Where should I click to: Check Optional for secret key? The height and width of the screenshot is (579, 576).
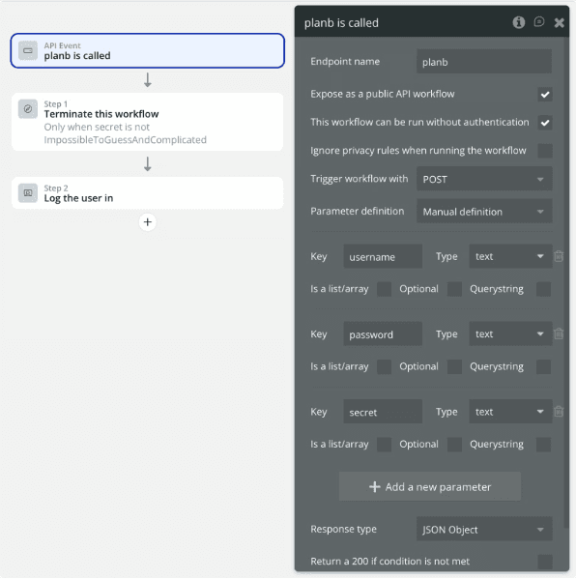point(454,445)
